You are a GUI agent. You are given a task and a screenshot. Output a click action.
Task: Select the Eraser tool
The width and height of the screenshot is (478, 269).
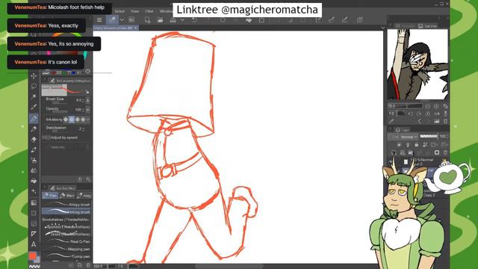coord(34,139)
